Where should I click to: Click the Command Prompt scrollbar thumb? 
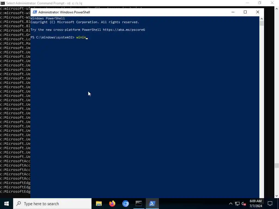(x=277, y=165)
